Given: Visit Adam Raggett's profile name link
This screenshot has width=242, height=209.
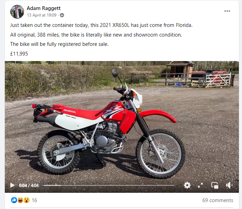Looking at the screenshot, I should pyautogui.click(x=43, y=8).
